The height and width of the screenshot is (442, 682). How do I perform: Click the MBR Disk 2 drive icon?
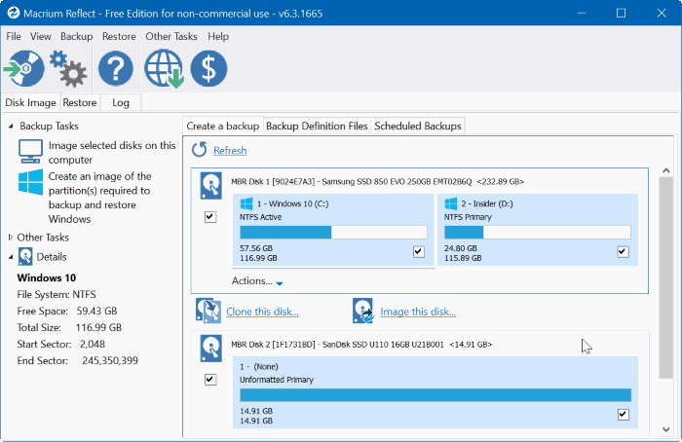[x=211, y=349]
